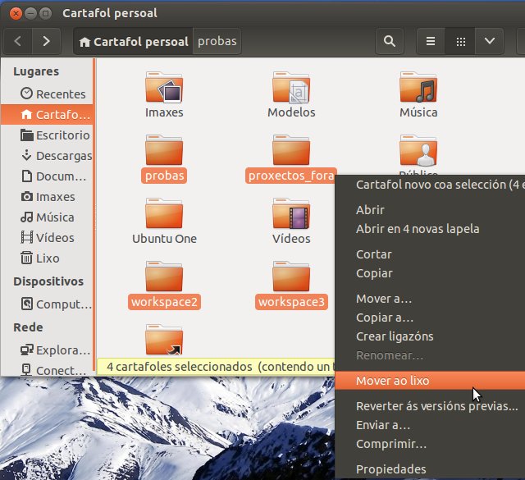Screen dimensions: 525x480
Task: Click the film strip icon in sidebar
Action: [x=27, y=237]
